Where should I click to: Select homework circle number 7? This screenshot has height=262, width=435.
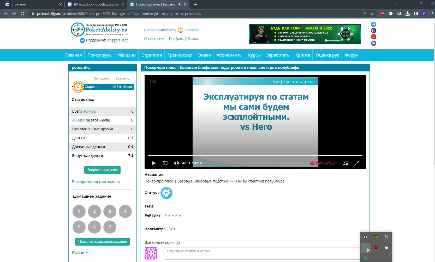(110, 227)
